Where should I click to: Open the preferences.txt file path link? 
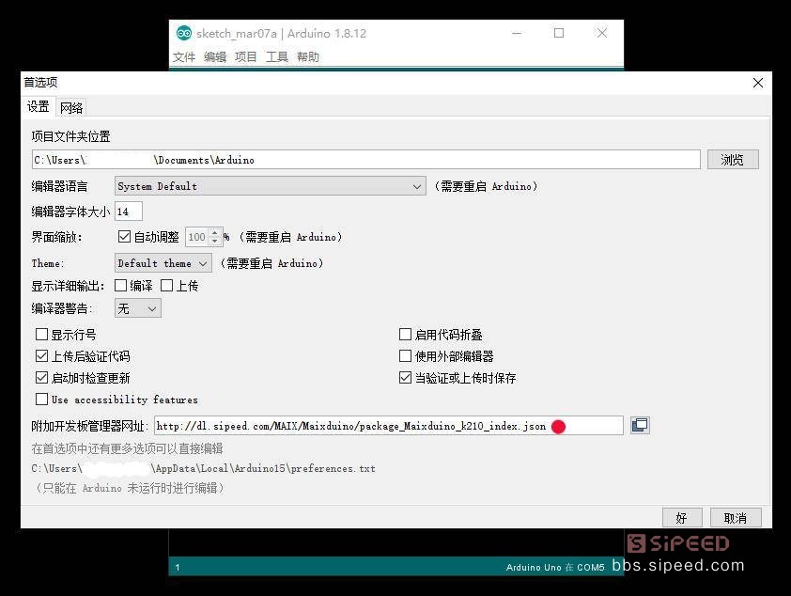tap(203, 468)
